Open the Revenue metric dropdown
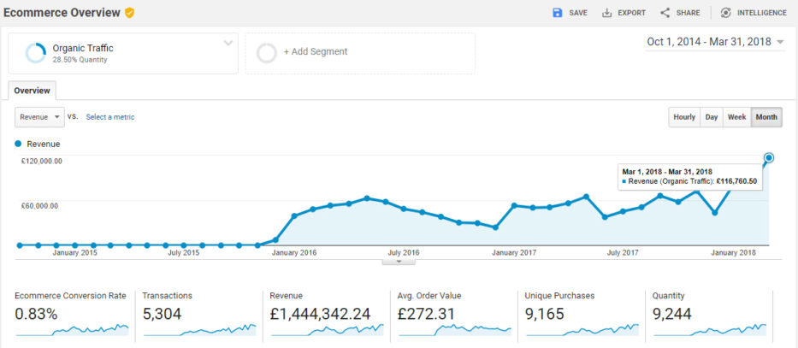Screen dimensions: 798x348 (x=40, y=117)
